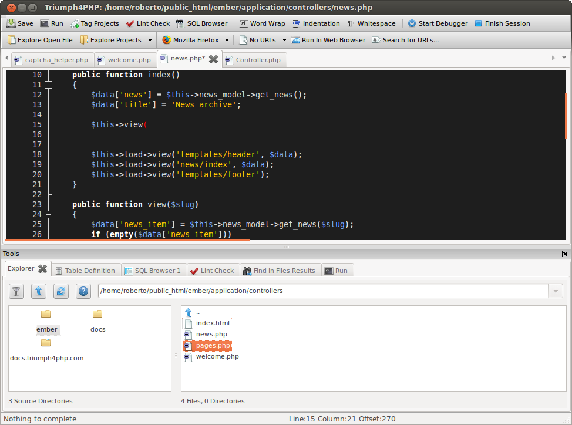Click the Explorer refresh icon

click(x=61, y=291)
